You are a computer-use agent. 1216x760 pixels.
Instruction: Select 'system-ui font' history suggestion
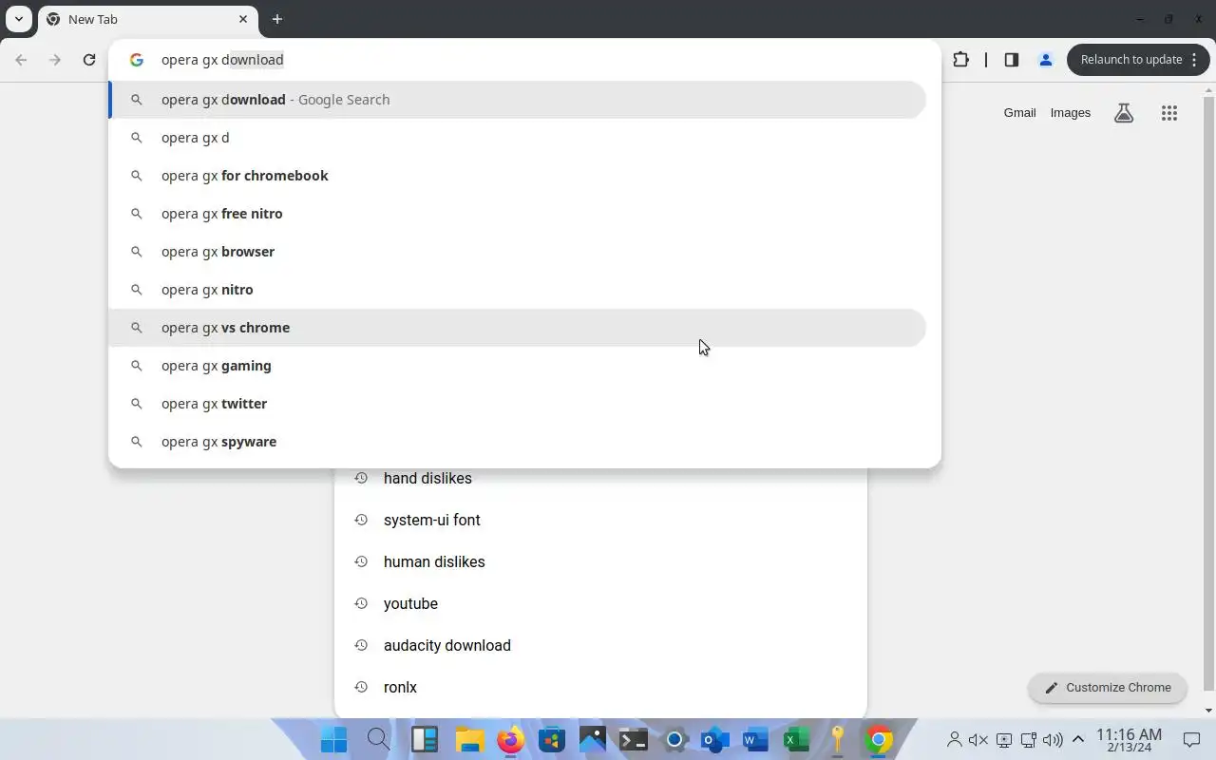coord(600,521)
